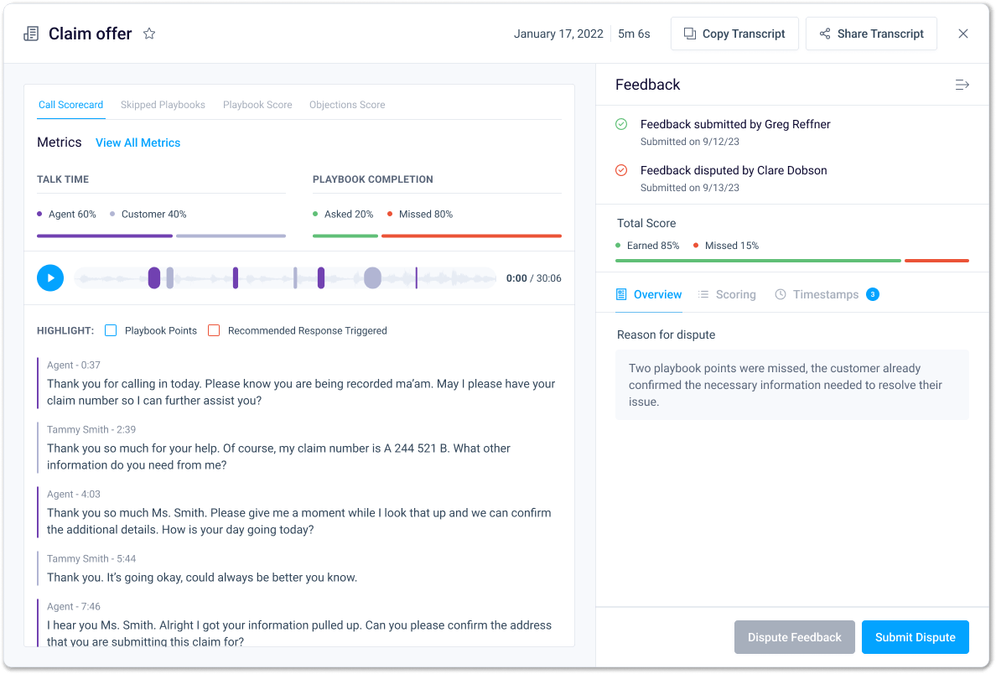Click the Agent - 4:03 transcript timestamp
The width and height of the screenshot is (996, 674).
pos(74,495)
